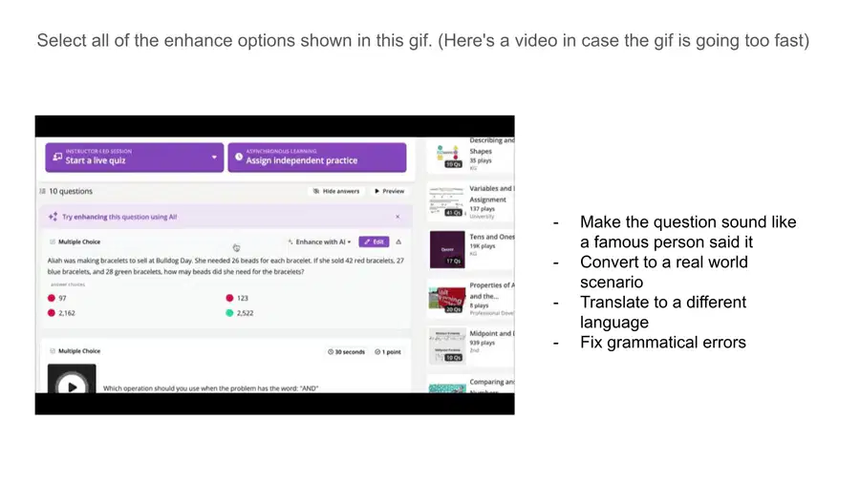Click the warning triangle icon beside Edit
Screen dimensions: 860x483
pos(398,241)
